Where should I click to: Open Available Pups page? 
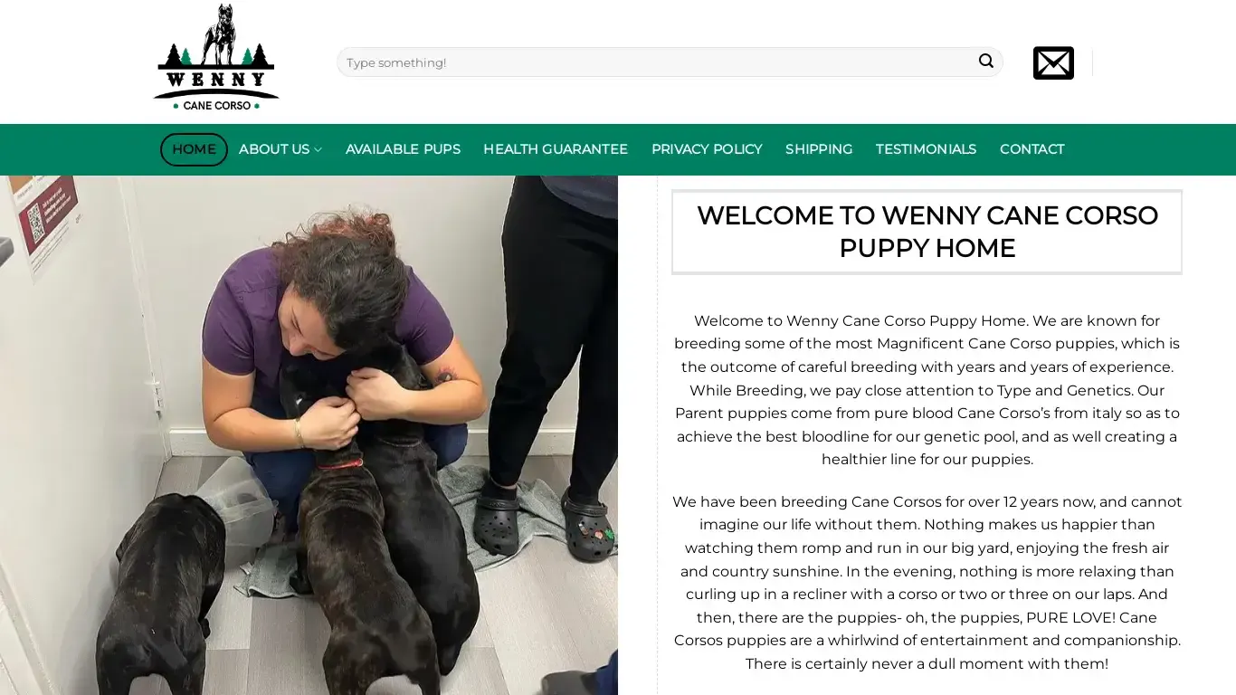point(403,149)
